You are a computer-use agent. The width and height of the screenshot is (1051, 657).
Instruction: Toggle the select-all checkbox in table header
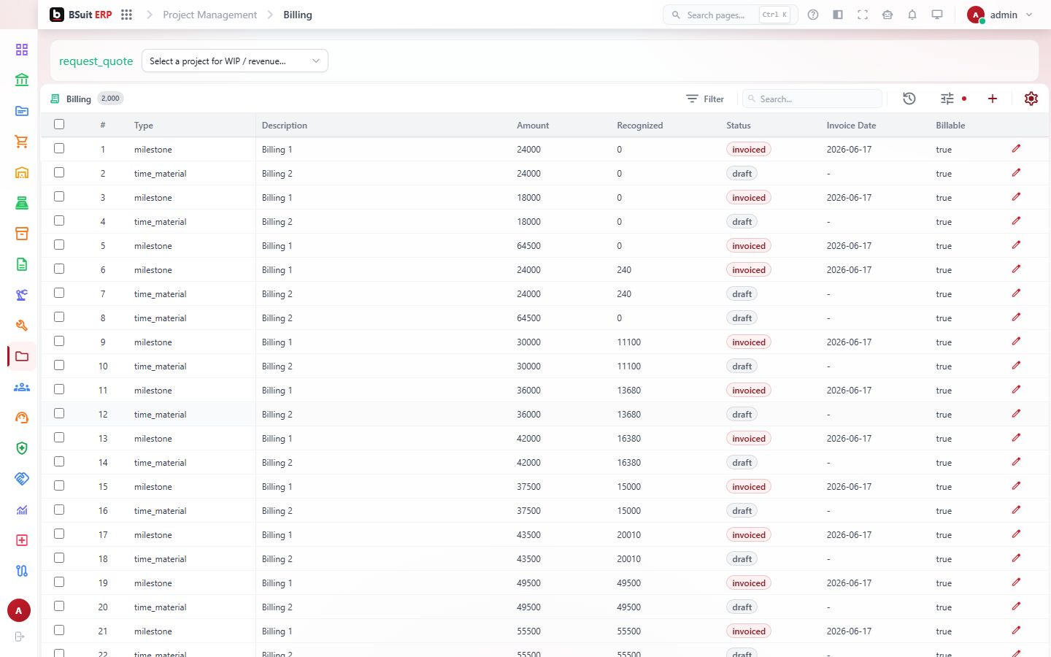click(x=59, y=125)
